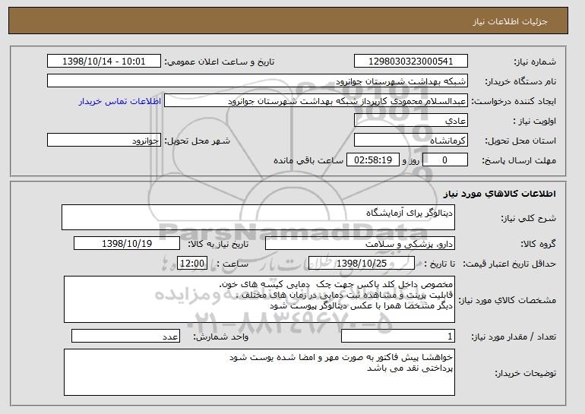Viewport: 585px width, 414px height.
Task: Click the quantity field showing 1
Action: click(x=398, y=336)
